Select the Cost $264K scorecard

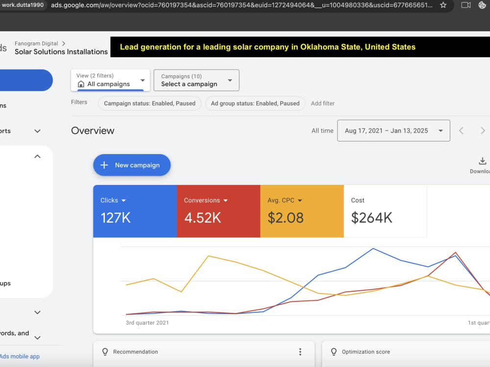click(385, 211)
